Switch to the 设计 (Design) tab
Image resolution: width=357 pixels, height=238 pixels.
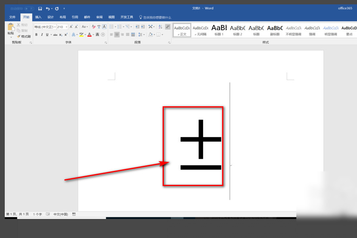click(x=50, y=17)
